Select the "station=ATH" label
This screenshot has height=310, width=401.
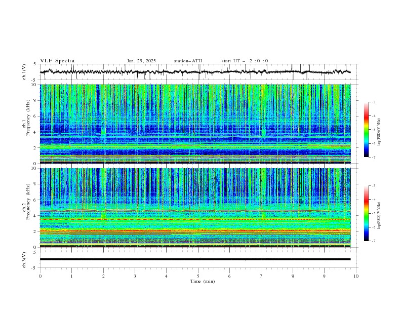click(x=188, y=61)
